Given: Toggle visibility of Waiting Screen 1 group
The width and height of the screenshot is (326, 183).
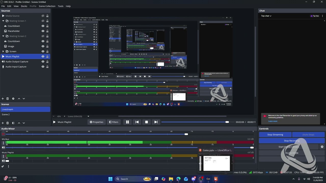Looking at the screenshot, I should coord(43,21).
